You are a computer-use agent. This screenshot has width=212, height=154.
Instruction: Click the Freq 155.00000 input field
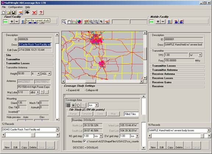tap(179, 60)
